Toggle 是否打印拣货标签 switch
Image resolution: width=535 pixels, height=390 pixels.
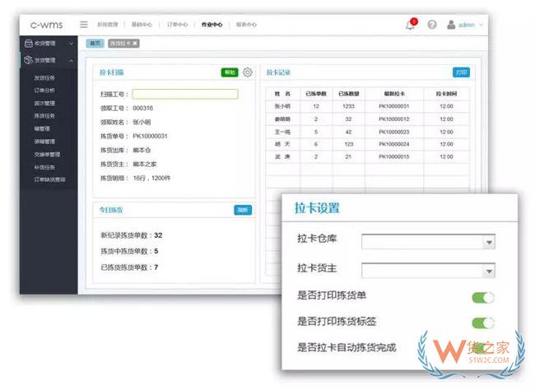tap(482, 323)
